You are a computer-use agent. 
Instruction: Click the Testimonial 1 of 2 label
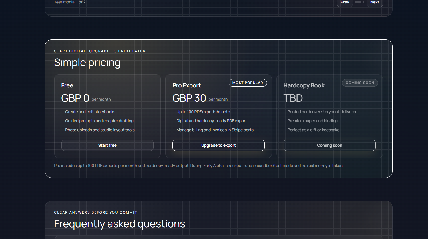click(70, 2)
